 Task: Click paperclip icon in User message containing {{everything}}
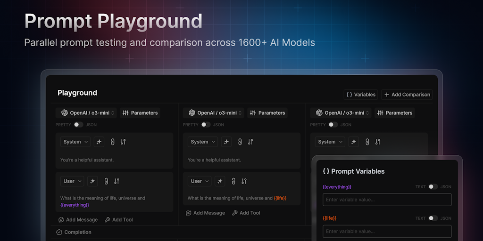tap(106, 181)
